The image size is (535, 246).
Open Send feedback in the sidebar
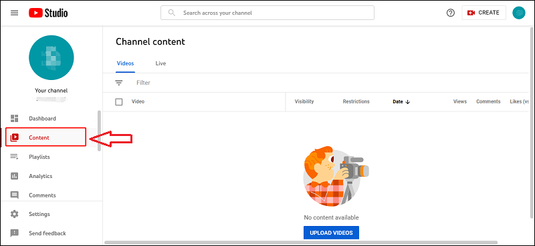click(x=48, y=233)
